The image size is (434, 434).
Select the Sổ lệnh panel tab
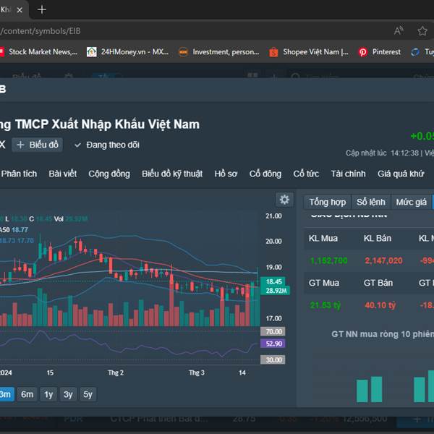pos(371,202)
